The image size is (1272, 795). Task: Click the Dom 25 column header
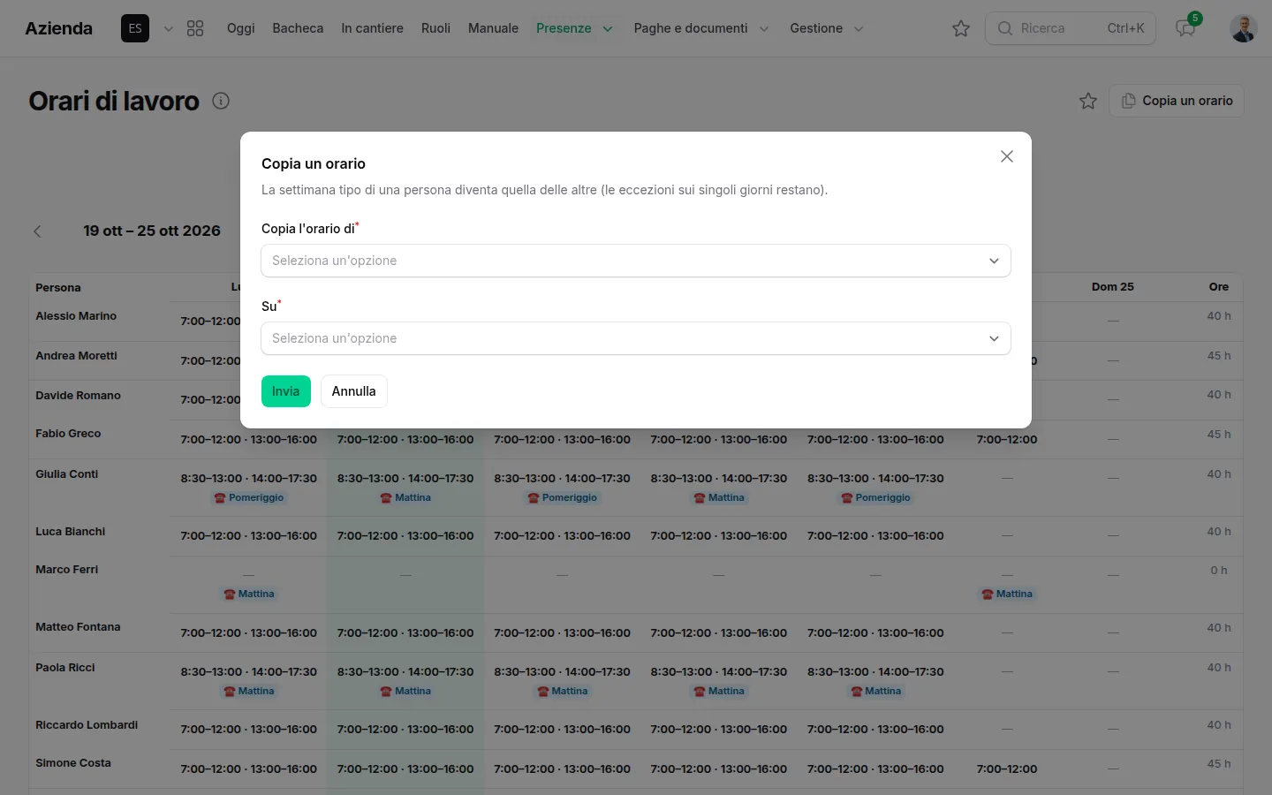tap(1113, 287)
